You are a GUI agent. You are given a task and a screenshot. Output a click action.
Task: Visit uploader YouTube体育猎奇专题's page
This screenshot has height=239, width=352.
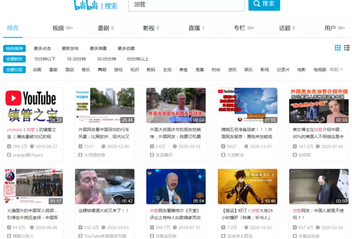coord(105,236)
